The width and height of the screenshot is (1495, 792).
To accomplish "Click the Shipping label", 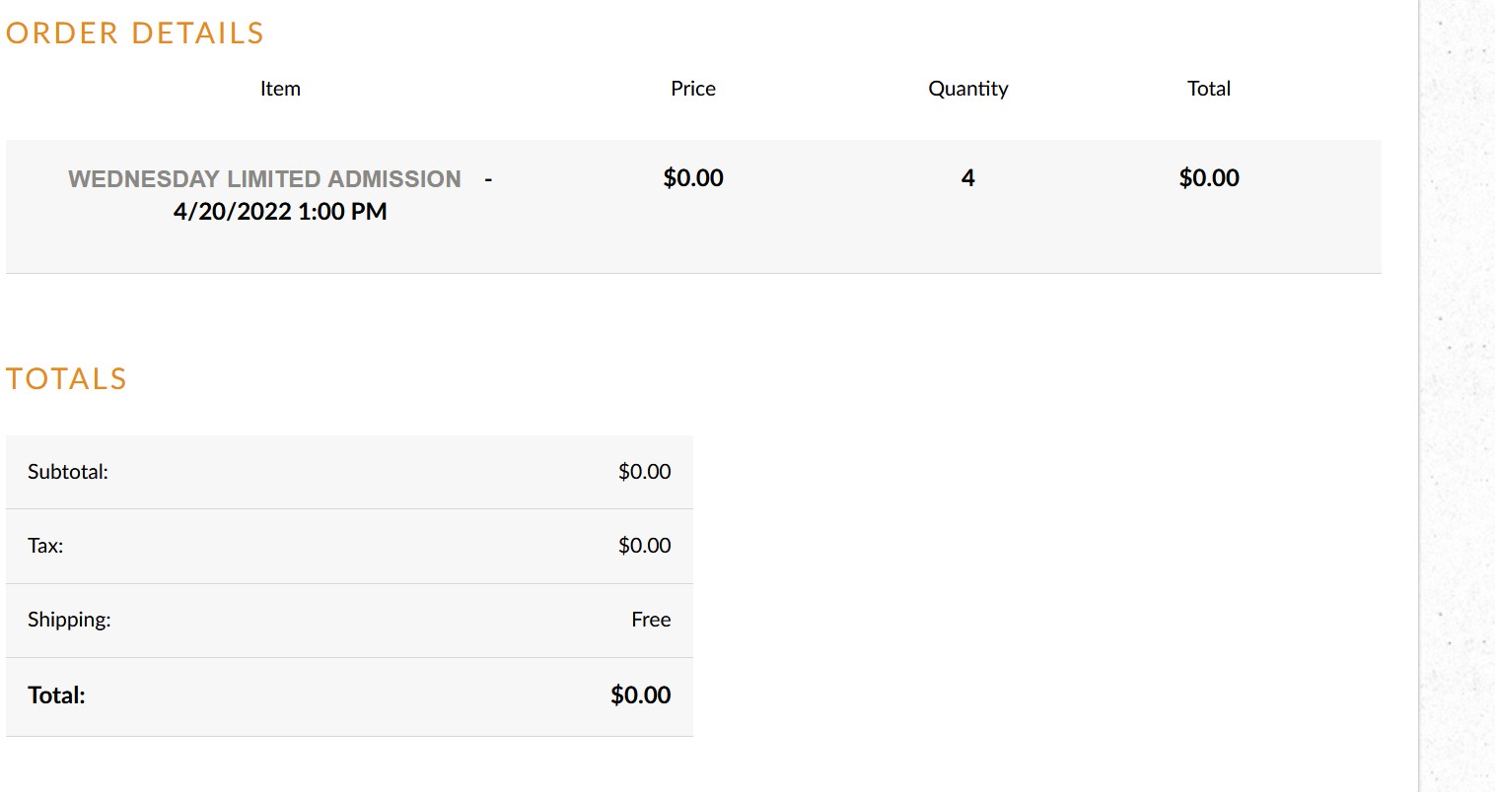I will pyautogui.click(x=69, y=620).
